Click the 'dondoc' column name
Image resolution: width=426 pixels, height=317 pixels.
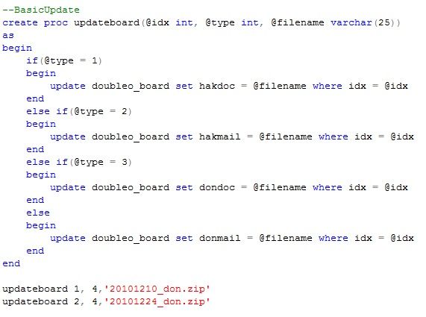point(217,188)
